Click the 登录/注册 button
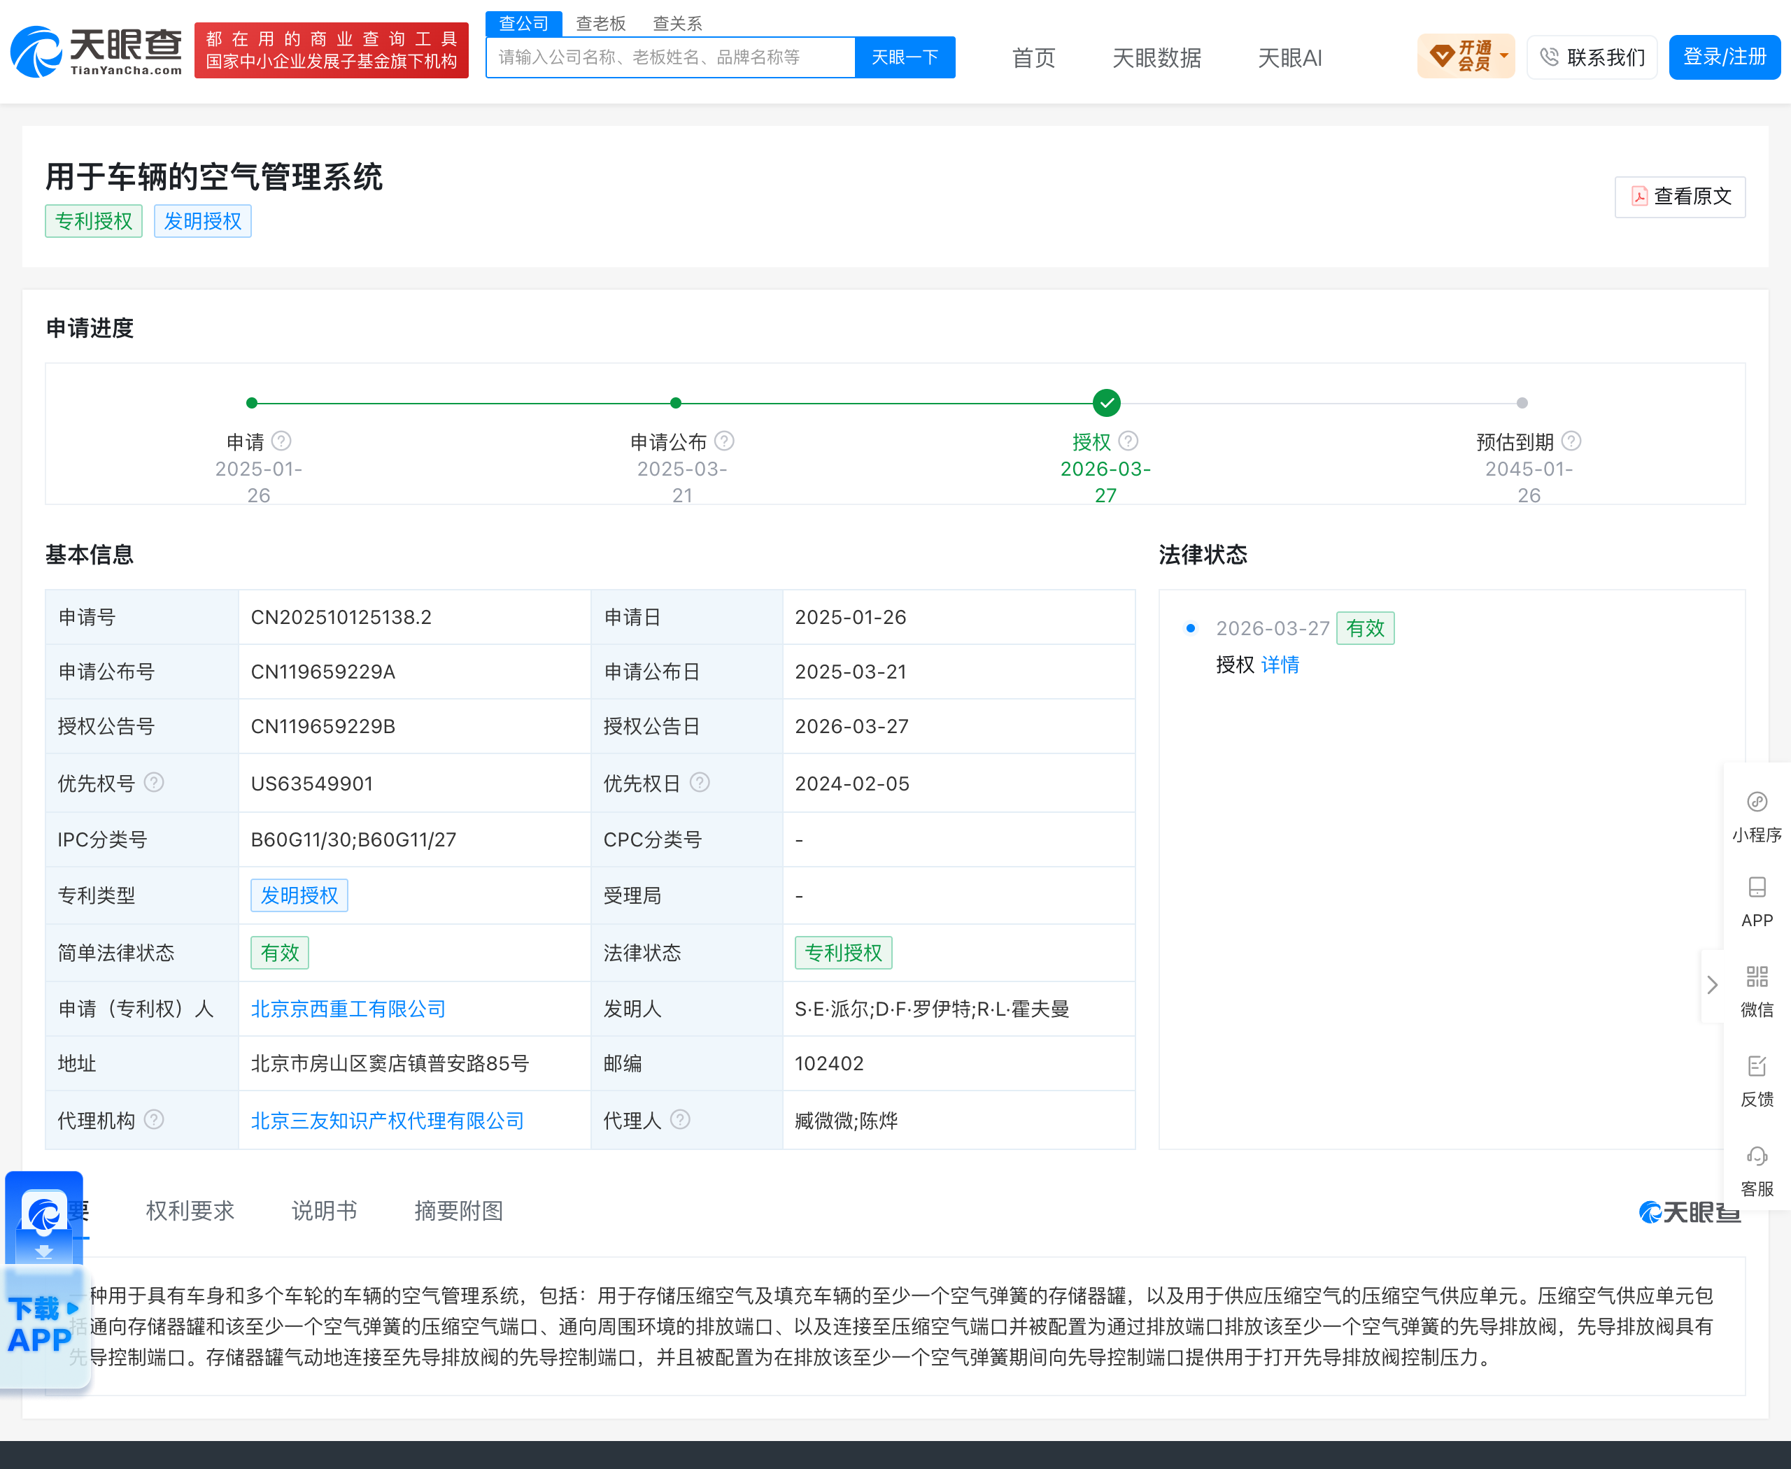The width and height of the screenshot is (1791, 1469). click(1724, 57)
